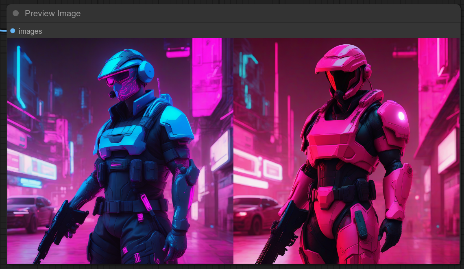Click empty title bar right of "Preview Image"

264,13
